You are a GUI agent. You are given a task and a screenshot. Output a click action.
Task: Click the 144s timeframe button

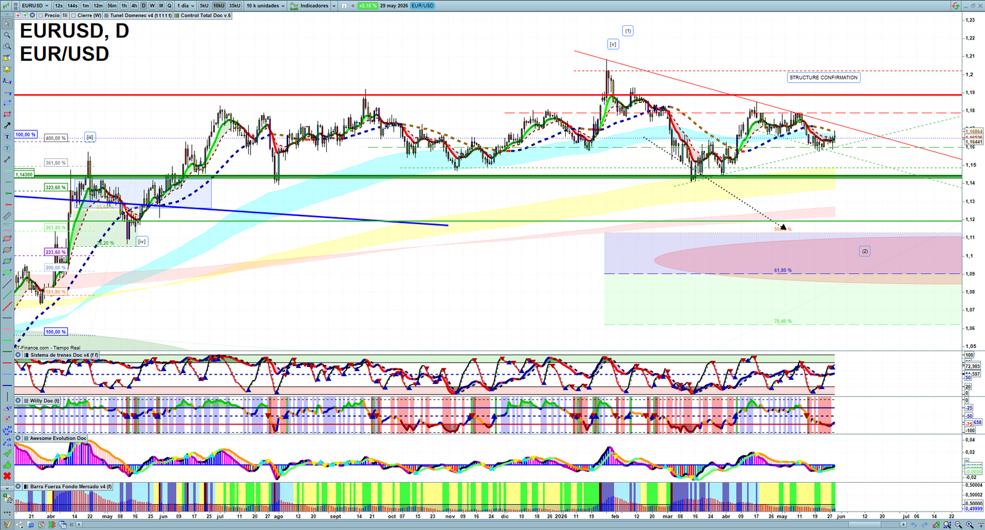pyautogui.click(x=72, y=6)
